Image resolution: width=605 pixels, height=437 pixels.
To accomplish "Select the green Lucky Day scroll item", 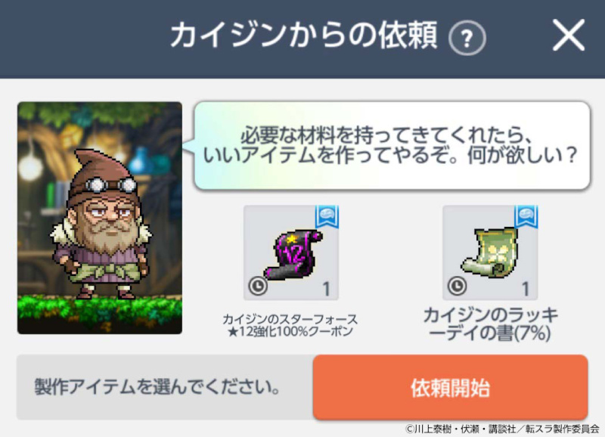I will point(490,253).
